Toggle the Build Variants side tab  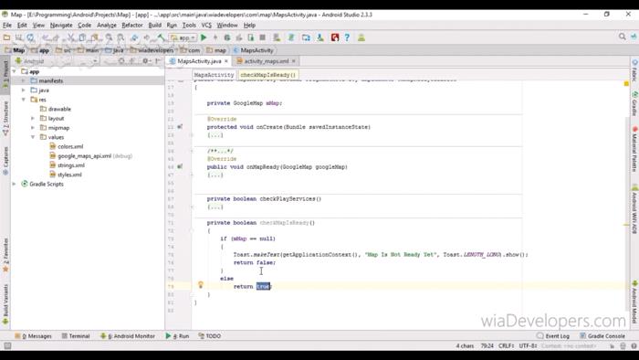[5, 304]
